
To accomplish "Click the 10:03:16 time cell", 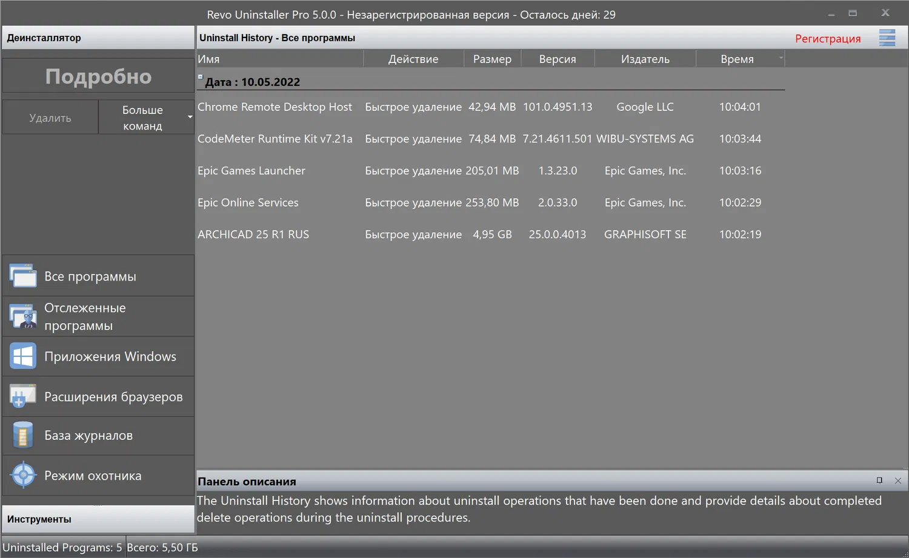I will coord(740,171).
